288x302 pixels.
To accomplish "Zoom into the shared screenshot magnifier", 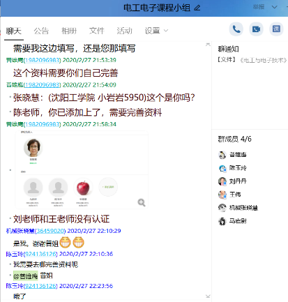I will [x=142, y=202].
